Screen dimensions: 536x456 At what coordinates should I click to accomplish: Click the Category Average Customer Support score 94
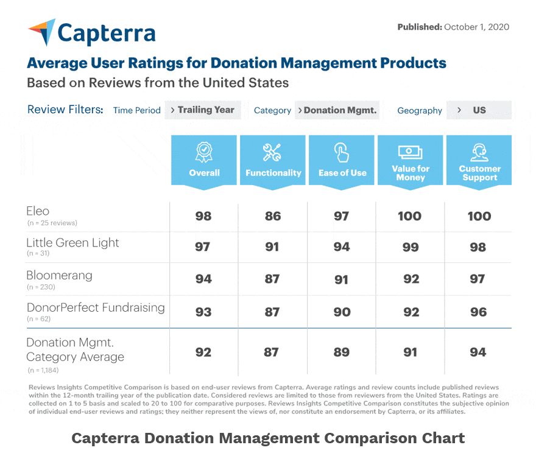[x=478, y=353]
